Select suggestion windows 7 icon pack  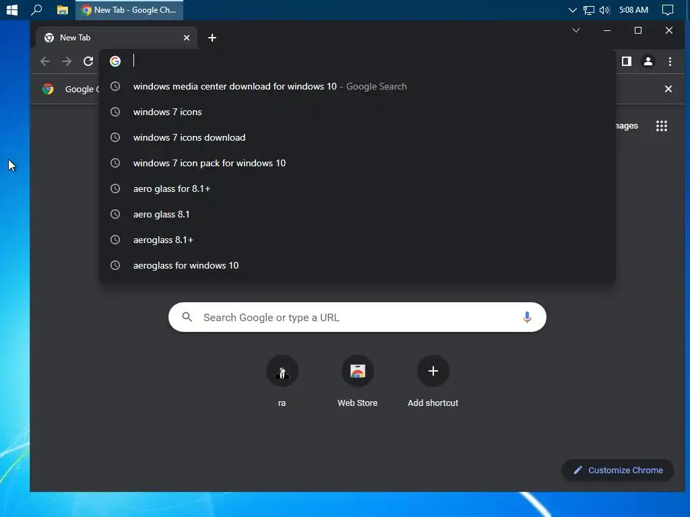coord(357,163)
